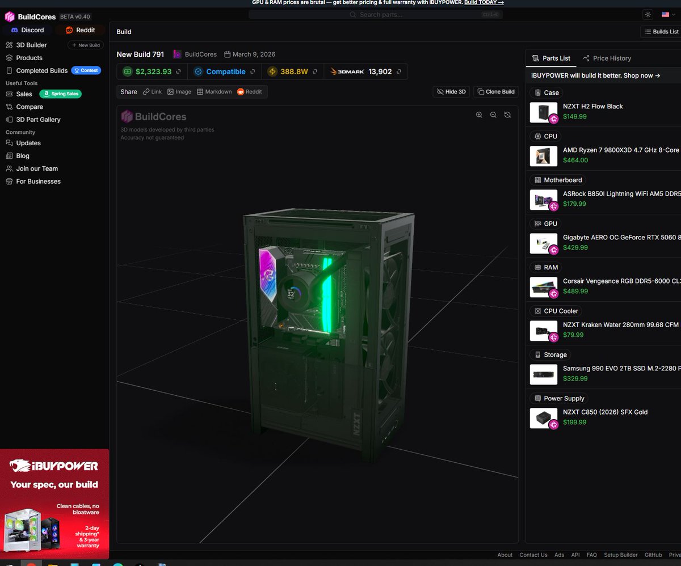The image size is (681, 566).
Task: Toggle light/dark theme with sun icon
Action: 648,15
